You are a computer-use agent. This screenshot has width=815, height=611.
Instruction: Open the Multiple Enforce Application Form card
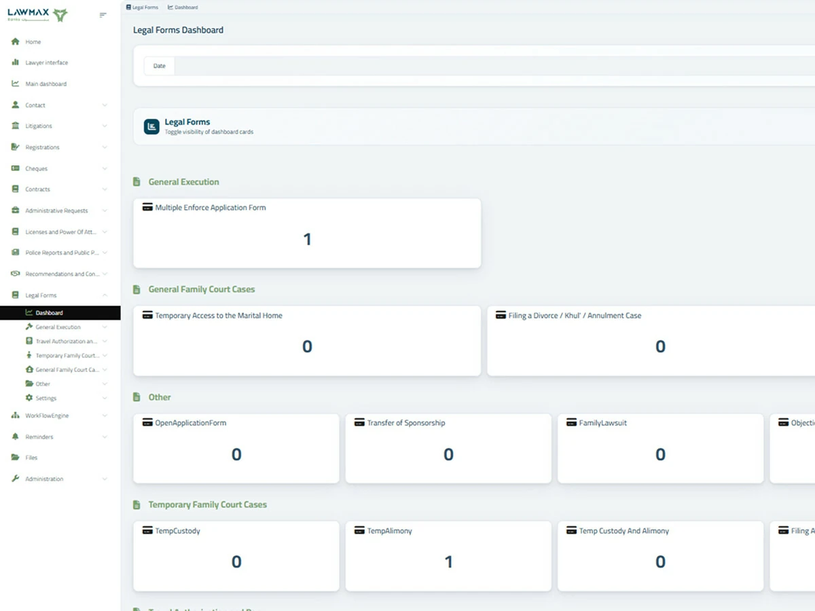click(x=307, y=233)
